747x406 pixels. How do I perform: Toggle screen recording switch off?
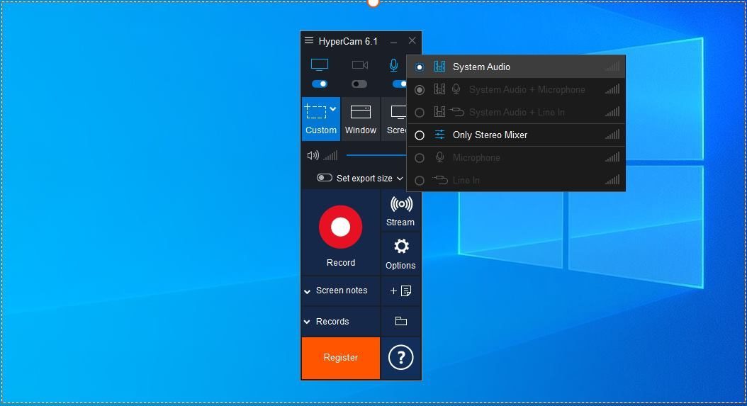tap(319, 84)
